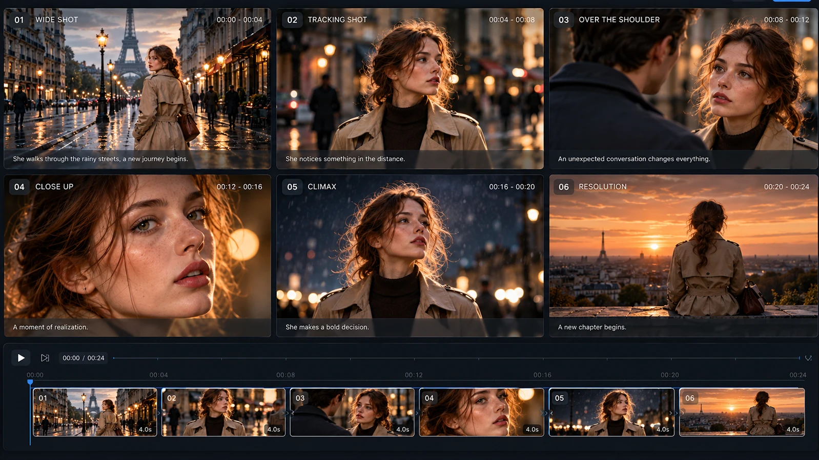Select timeline clip 06 with the sunset
Image resolution: width=819 pixels, height=460 pixels.
tap(742, 412)
